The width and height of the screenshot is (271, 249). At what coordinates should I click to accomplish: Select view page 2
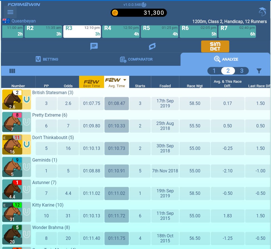228,71
